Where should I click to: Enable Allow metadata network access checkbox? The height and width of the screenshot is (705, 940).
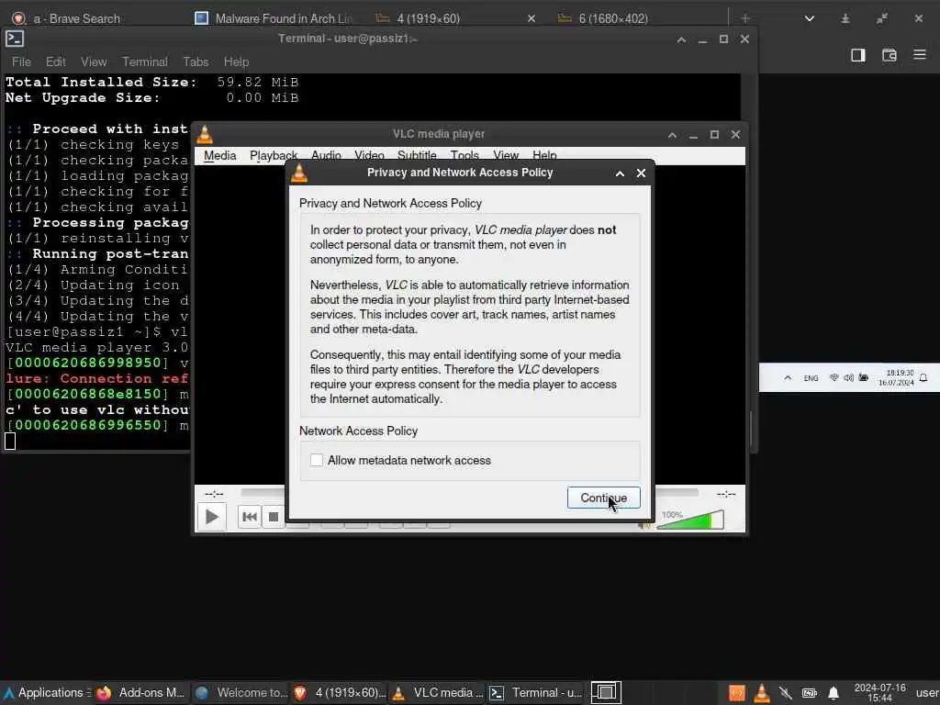[x=317, y=460]
